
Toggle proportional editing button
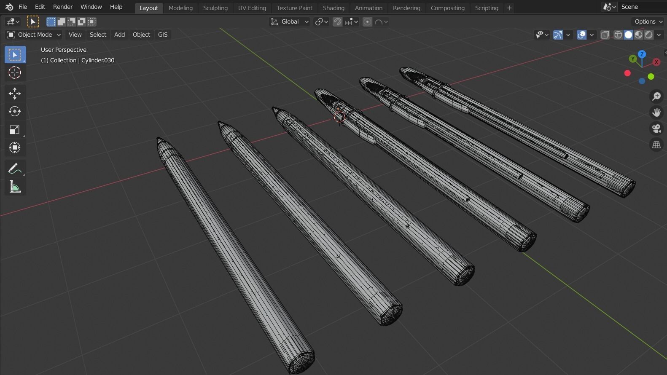tap(368, 21)
